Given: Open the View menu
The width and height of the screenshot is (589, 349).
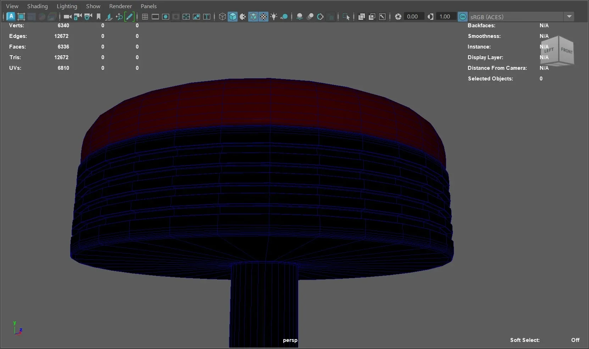Looking at the screenshot, I should [12, 6].
